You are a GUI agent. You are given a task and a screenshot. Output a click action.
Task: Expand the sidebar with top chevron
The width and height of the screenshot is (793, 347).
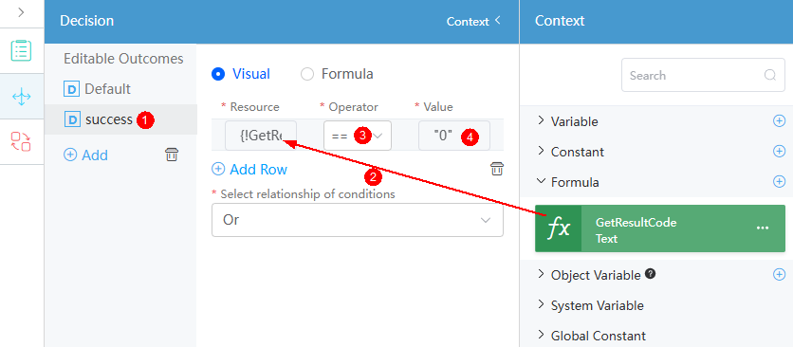(21, 12)
